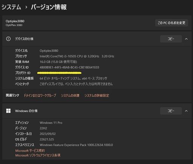Go back to システム breadcrumb
Screen dimensions: 193x164
click(11, 7)
